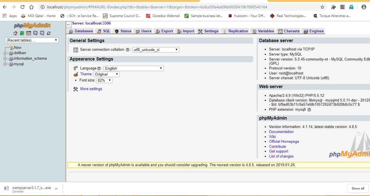Viewport: 370px width, 196px height.
Task: Click the Chrome address bar URL
Action: click(157, 7)
